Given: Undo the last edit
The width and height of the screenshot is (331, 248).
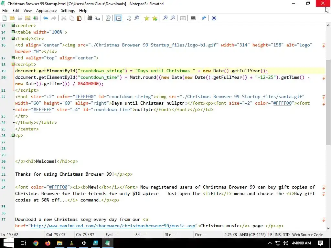Looking at the screenshot, I should tap(46, 18).
